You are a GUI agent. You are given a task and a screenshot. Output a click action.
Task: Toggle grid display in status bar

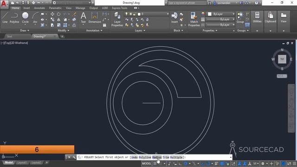(x=155, y=164)
